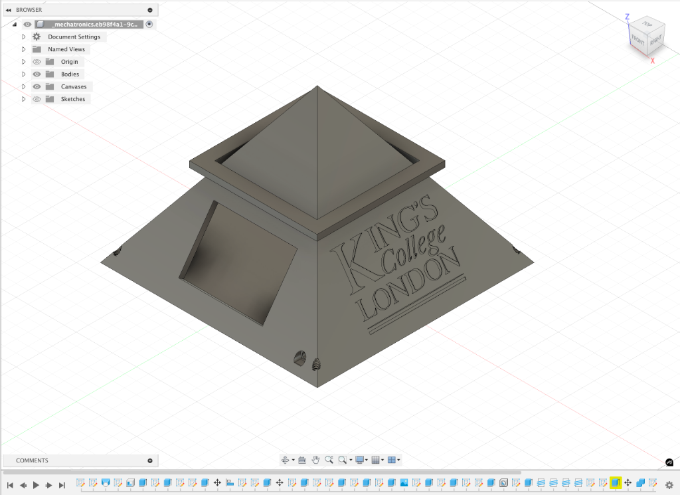
Task: Select the yellow highlighted timeline feature
Action: click(x=616, y=483)
